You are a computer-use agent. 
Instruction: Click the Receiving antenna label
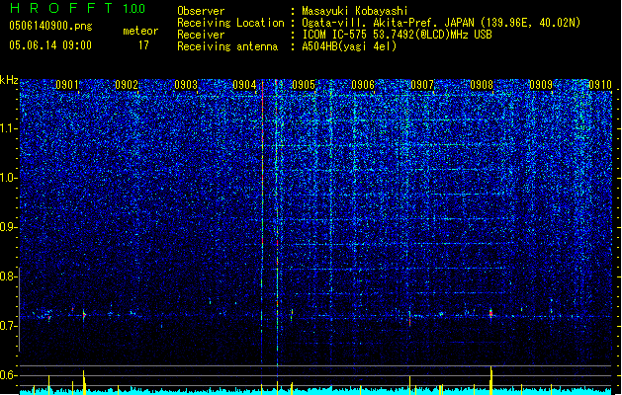227,46
